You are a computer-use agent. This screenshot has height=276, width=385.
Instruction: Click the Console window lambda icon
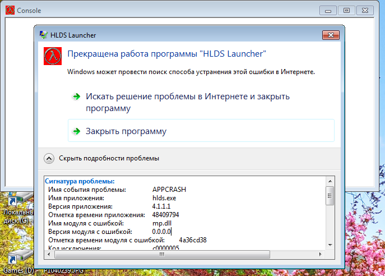point(10,10)
